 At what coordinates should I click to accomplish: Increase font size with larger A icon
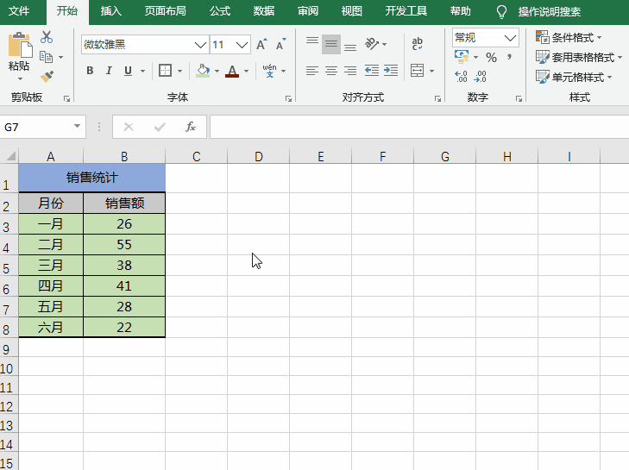click(x=261, y=44)
